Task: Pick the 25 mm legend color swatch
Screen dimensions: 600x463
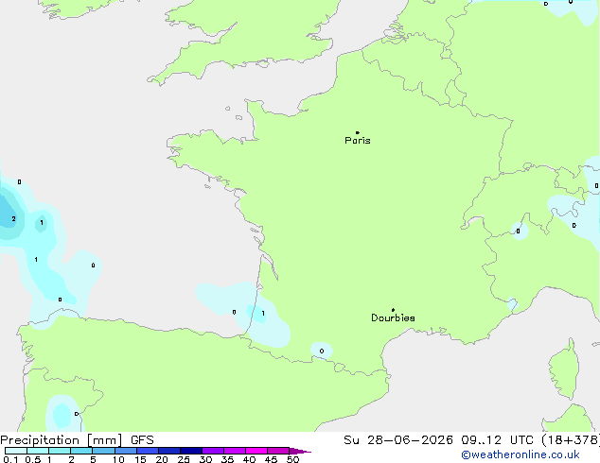Action: click(191, 451)
